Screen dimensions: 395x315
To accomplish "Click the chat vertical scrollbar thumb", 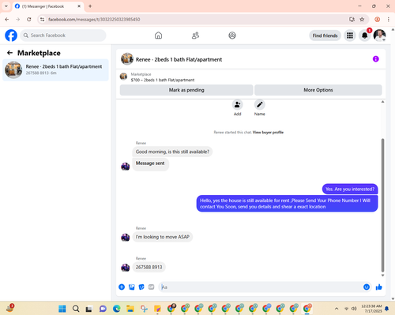I will pyautogui.click(x=382, y=205).
